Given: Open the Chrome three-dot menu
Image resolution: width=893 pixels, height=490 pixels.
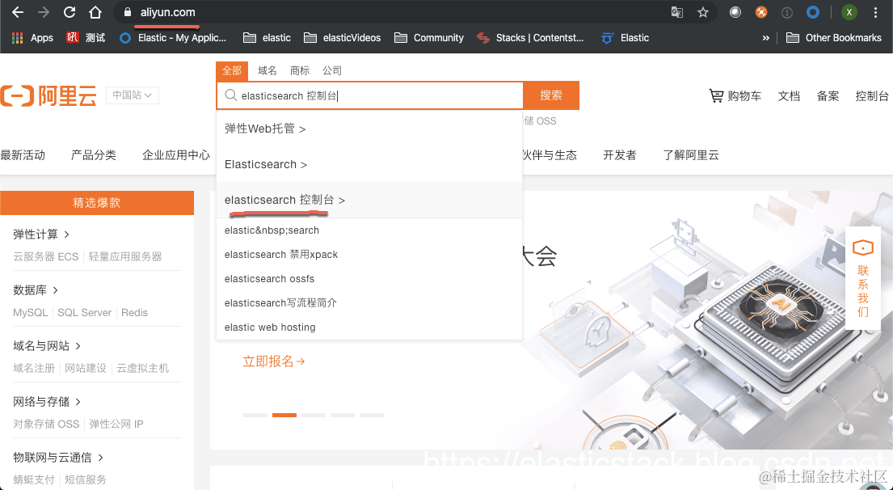Looking at the screenshot, I should [875, 12].
